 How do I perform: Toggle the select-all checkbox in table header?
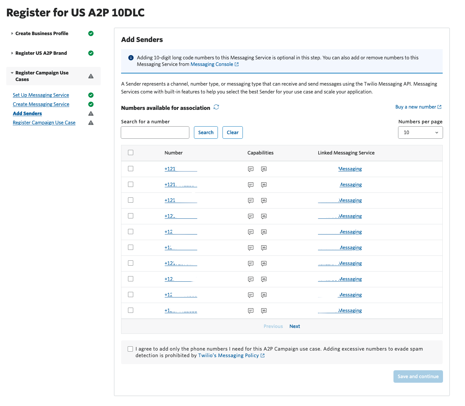click(131, 152)
